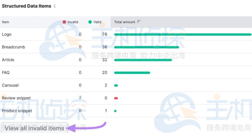Image resolution: width=252 pixels, height=133 pixels.
Task: Select the Logo row label
Action: tap(6, 34)
